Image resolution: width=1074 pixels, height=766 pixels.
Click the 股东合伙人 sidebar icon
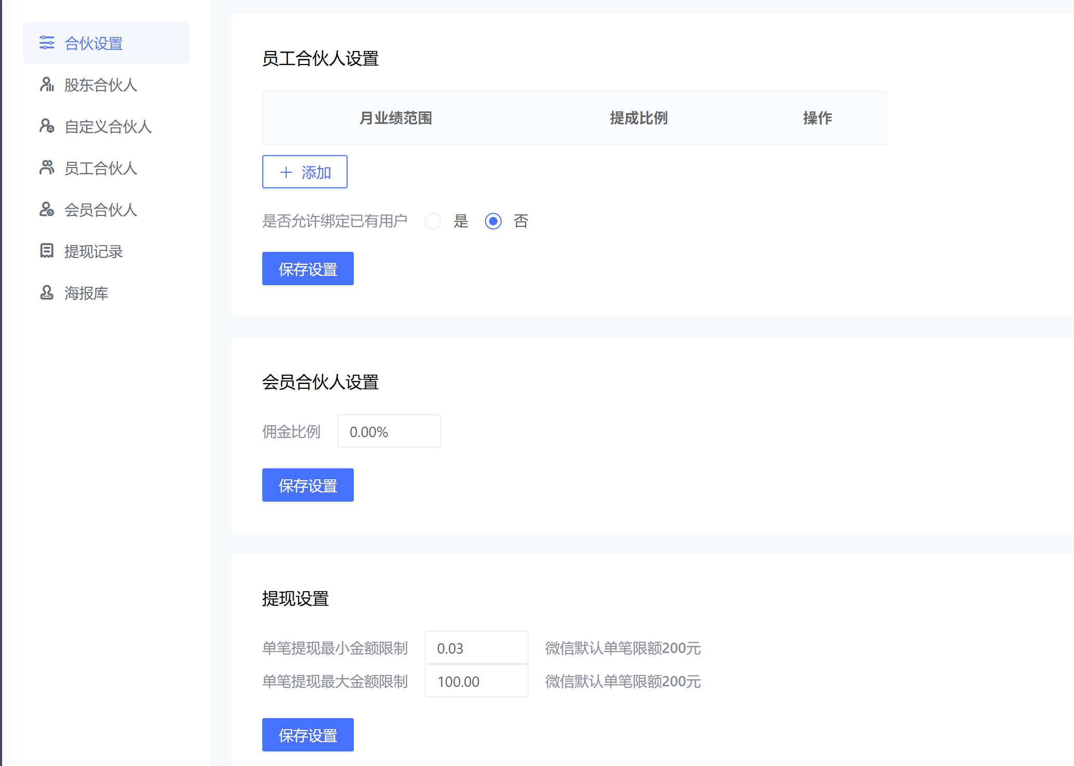point(47,84)
